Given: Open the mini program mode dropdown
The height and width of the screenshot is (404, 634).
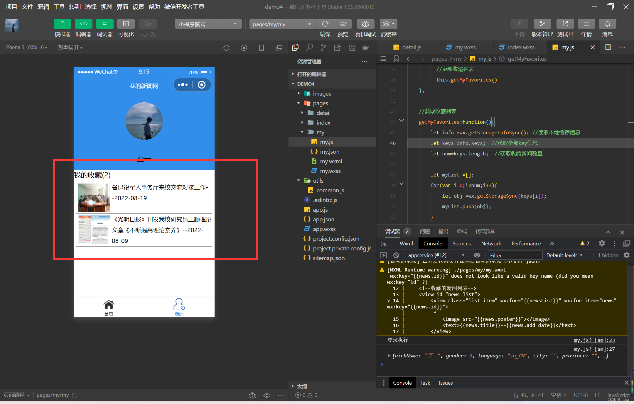Looking at the screenshot, I should click(x=208, y=24).
